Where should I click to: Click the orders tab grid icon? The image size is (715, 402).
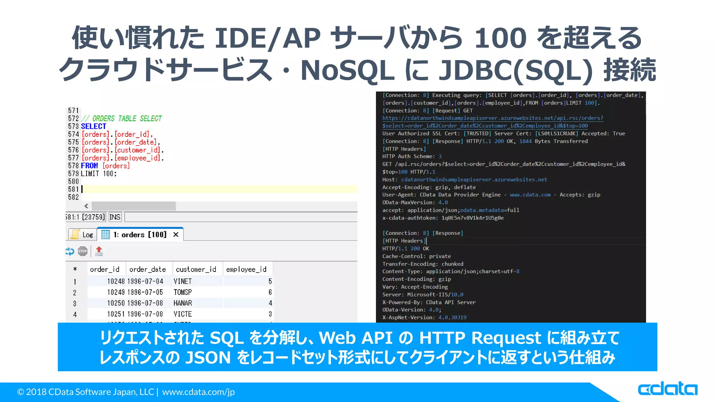105,234
